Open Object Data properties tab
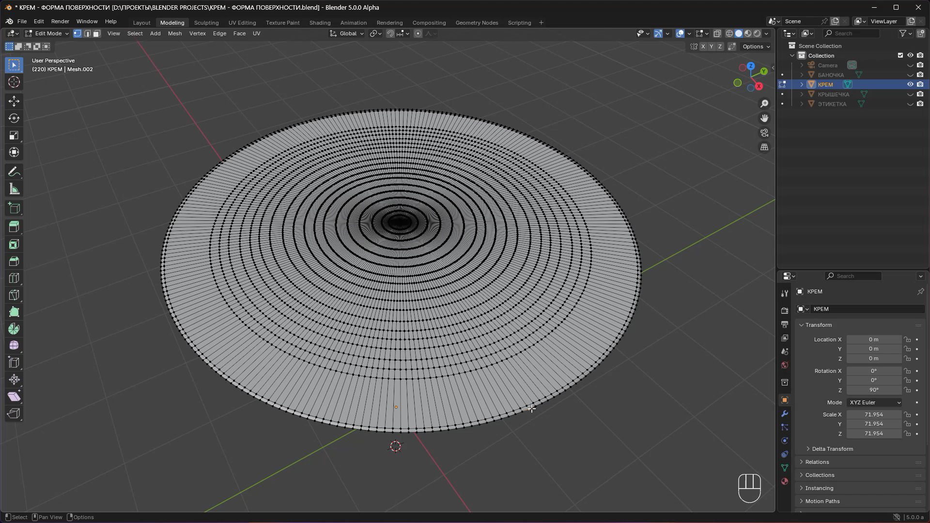 (x=785, y=468)
